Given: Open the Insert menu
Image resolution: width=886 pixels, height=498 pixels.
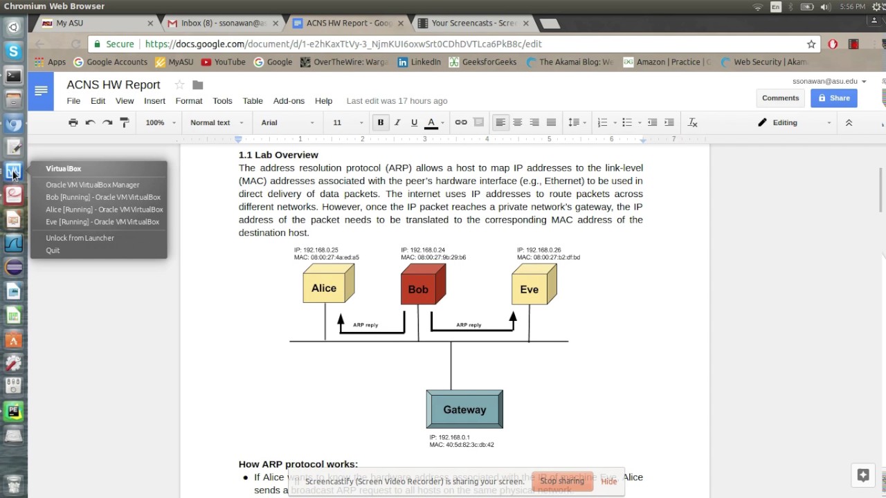Looking at the screenshot, I should pyautogui.click(x=154, y=101).
